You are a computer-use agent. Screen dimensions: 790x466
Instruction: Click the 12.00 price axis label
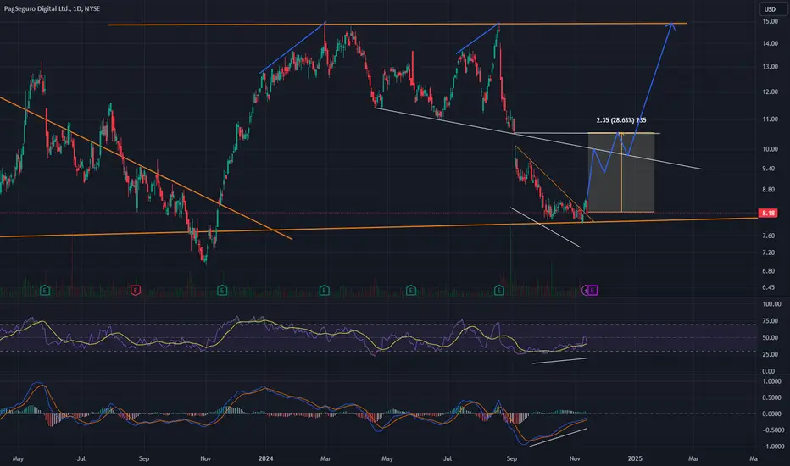pyautogui.click(x=770, y=92)
